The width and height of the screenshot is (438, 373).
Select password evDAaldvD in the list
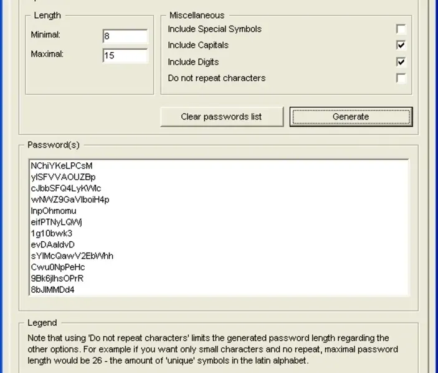point(52,244)
